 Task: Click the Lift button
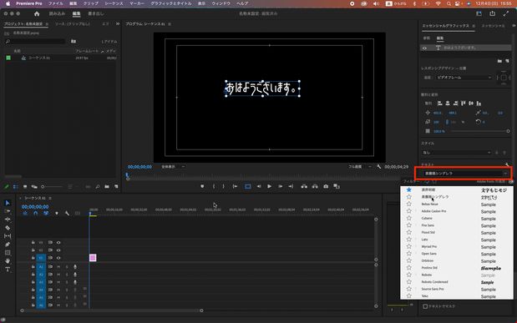pyautogui.click(x=304, y=187)
